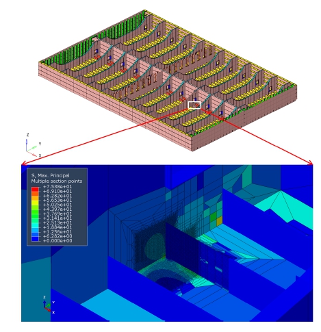Pick the yellow swatch in the contour legend

point(35,203)
